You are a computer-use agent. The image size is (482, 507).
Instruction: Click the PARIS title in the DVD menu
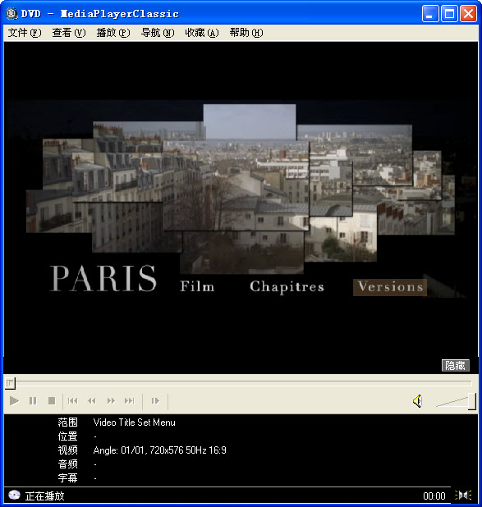pyautogui.click(x=103, y=278)
